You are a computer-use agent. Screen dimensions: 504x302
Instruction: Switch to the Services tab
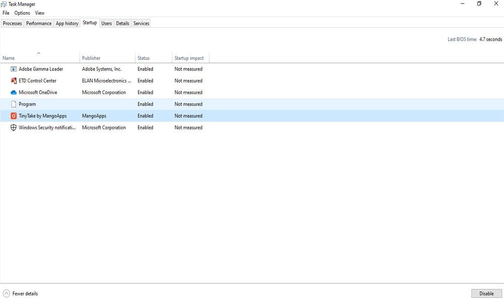(x=141, y=24)
